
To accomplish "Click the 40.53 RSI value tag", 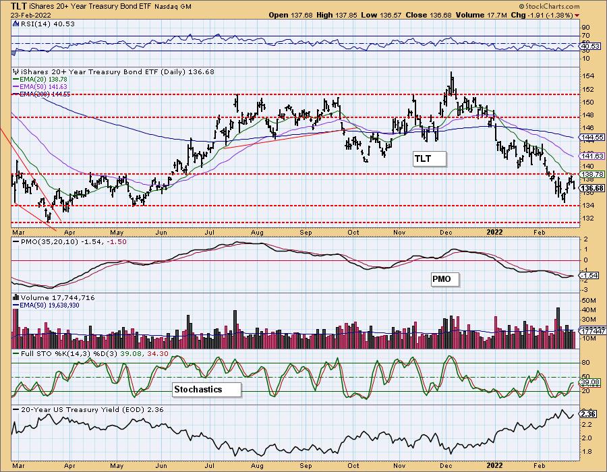I will (x=589, y=47).
